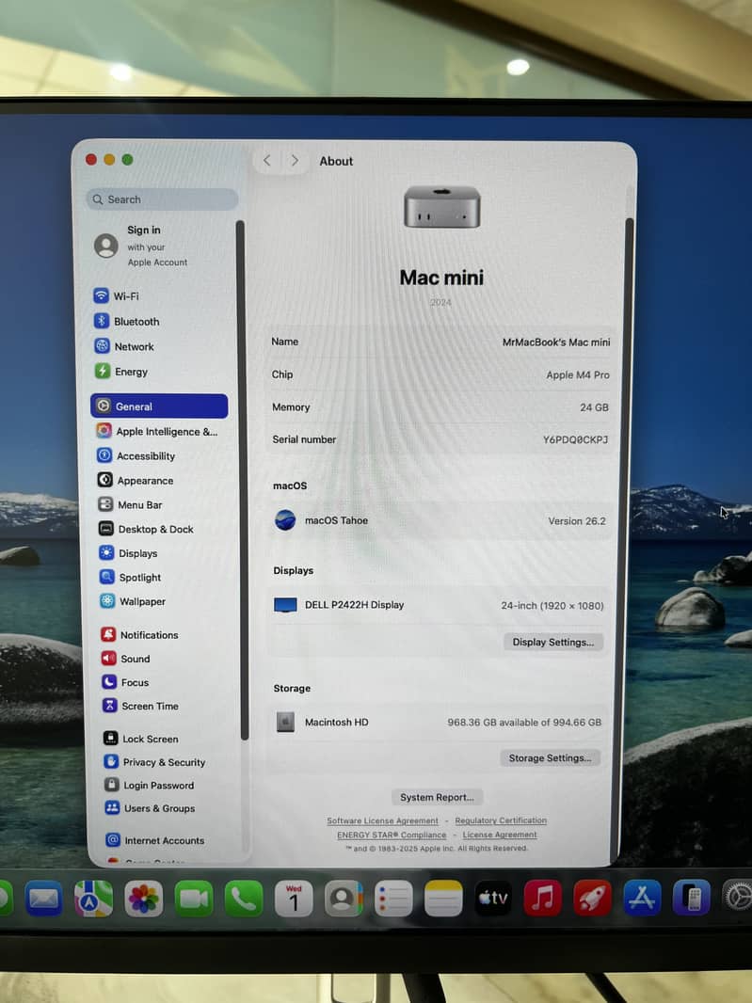Open Internet Accounts settings
This screenshot has width=752, height=1003.
click(x=155, y=840)
